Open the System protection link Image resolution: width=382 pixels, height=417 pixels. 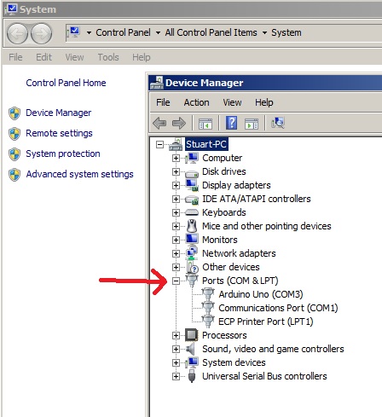[x=63, y=153]
